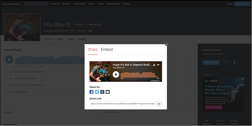252x126 pixels.
Task: Open the Pricing page
Action: point(126,4)
